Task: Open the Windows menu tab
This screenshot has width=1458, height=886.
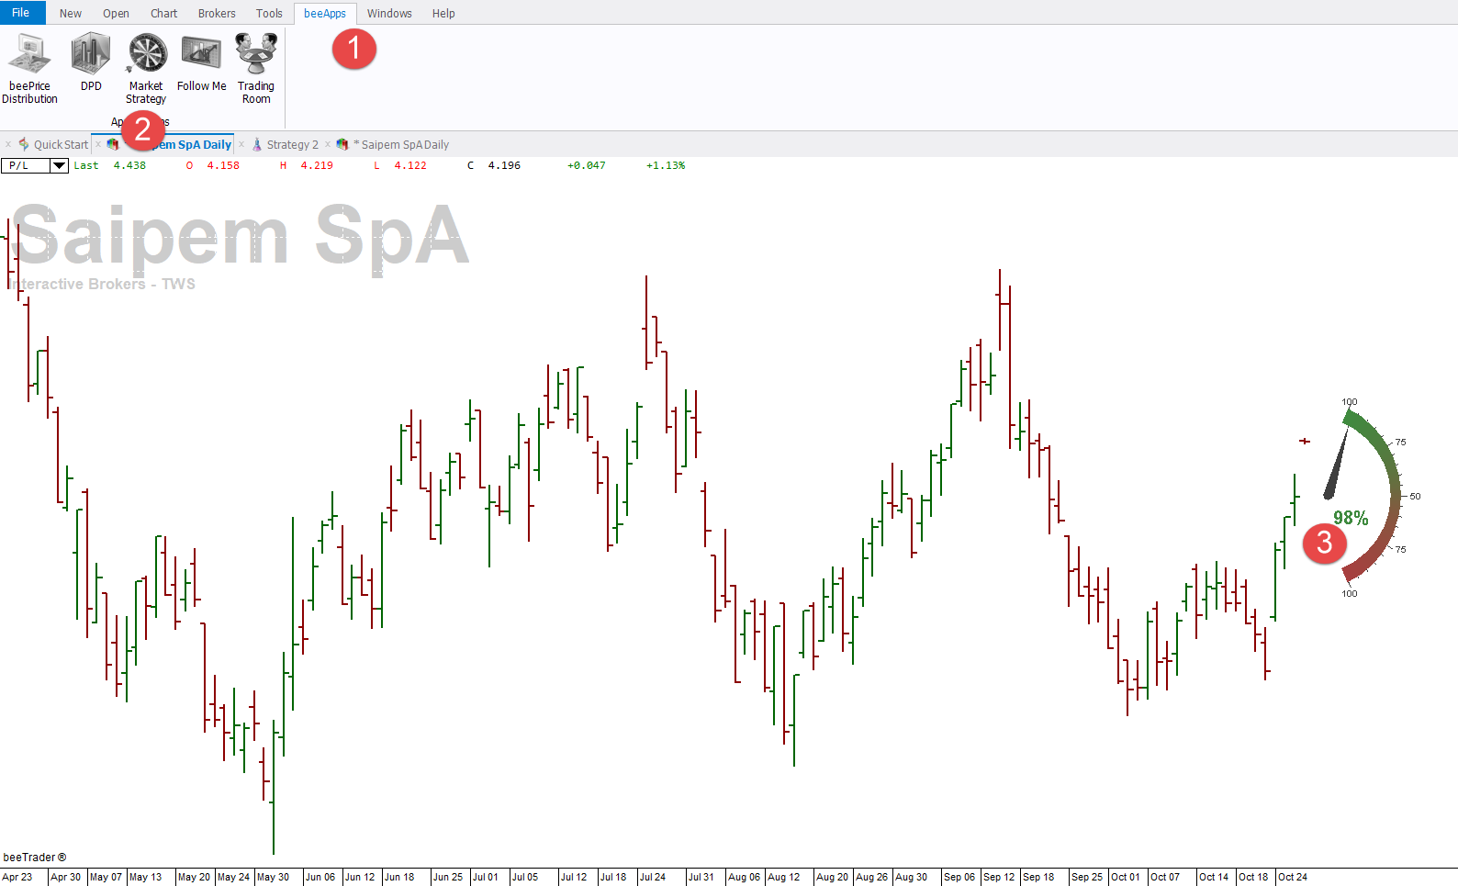Action: (x=389, y=13)
